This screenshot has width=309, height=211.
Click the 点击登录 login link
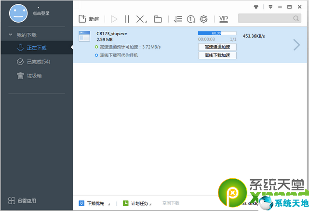pos(41,13)
